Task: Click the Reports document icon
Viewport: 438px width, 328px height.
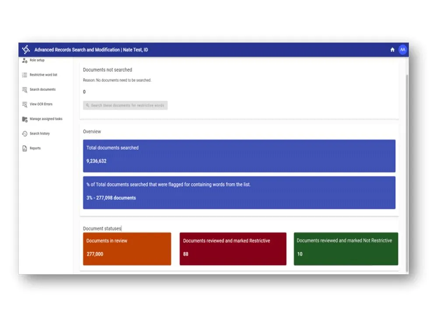Action: click(25, 148)
